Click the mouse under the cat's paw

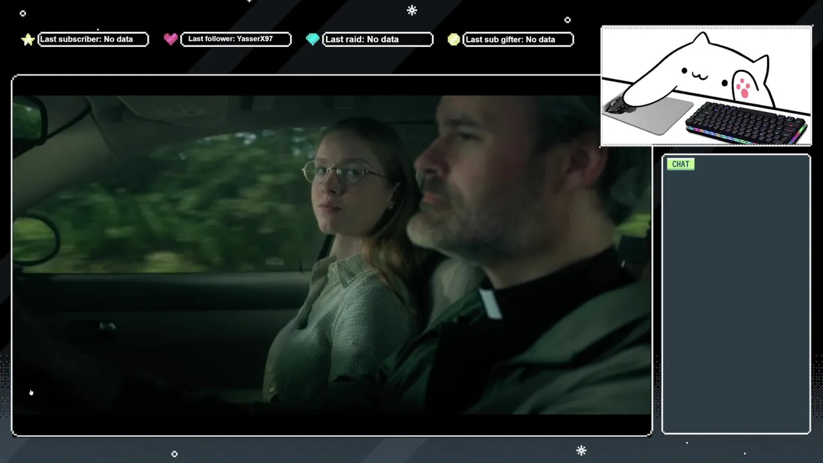pos(617,105)
